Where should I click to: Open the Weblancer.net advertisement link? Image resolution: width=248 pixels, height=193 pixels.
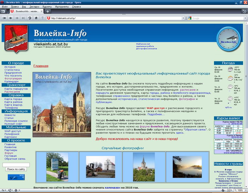point(143,44)
